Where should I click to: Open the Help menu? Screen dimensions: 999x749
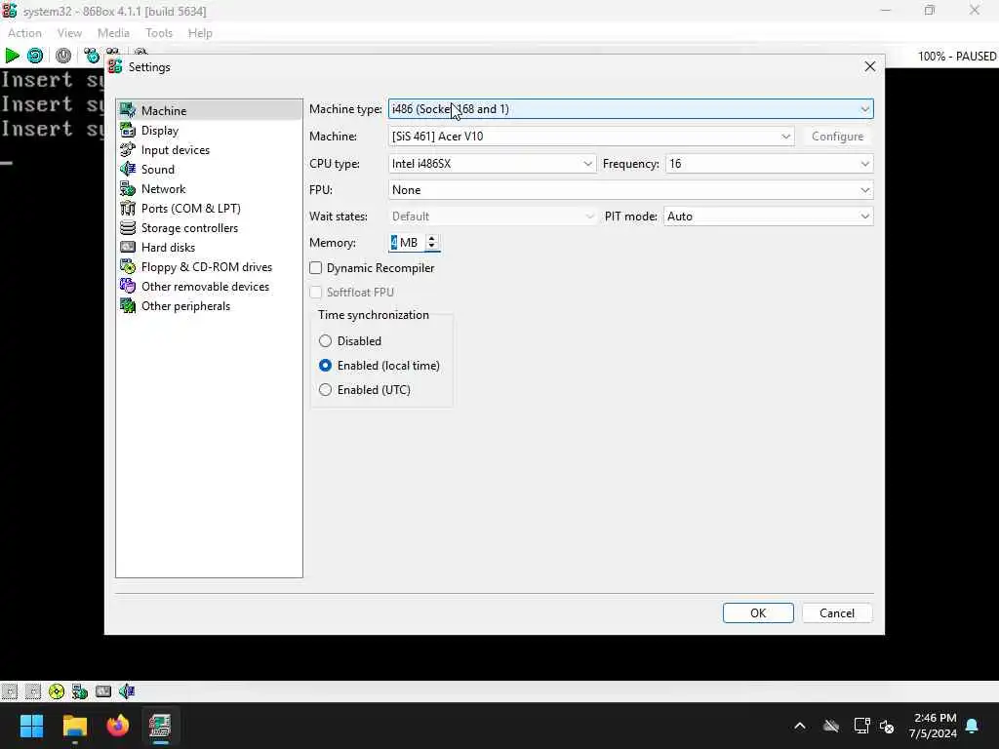(x=200, y=33)
